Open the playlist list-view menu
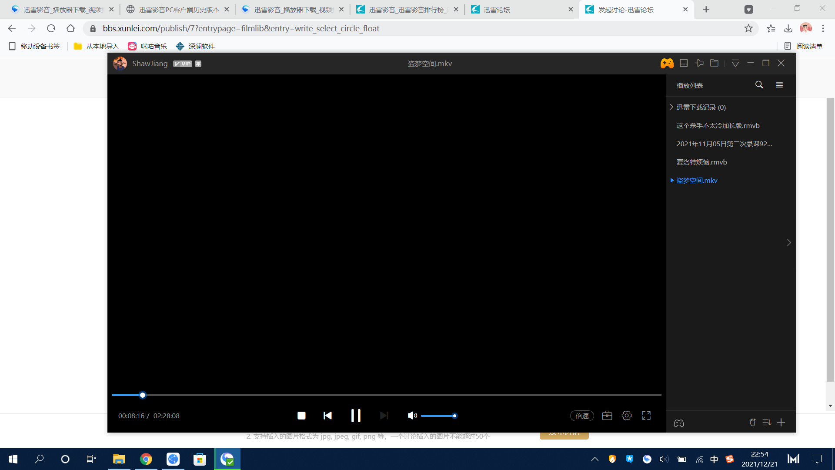The width and height of the screenshot is (835, 470). pyautogui.click(x=779, y=85)
